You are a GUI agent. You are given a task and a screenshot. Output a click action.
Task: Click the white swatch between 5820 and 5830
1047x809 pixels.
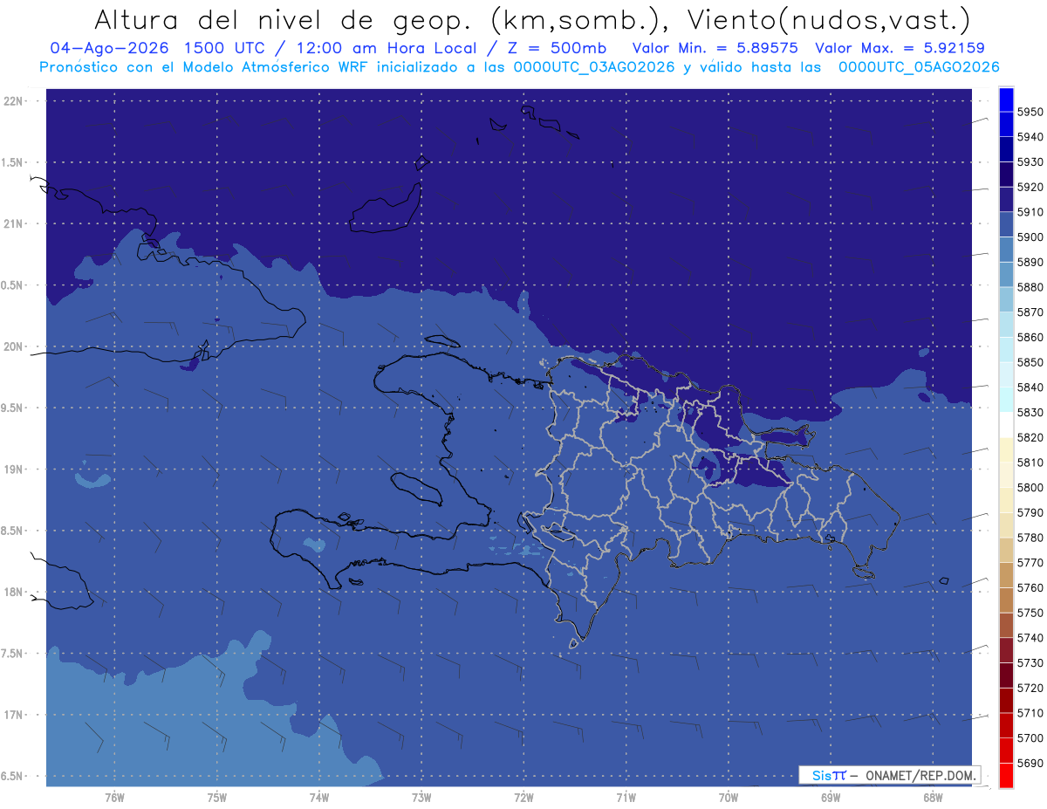pyautogui.click(x=1006, y=425)
